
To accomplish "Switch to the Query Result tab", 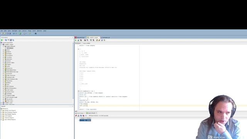I will [91, 113].
